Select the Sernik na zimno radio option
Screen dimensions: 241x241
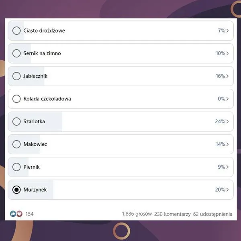16,53
